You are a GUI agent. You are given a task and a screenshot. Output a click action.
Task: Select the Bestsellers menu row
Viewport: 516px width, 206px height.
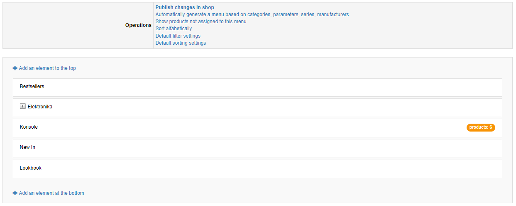[x=257, y=87]
